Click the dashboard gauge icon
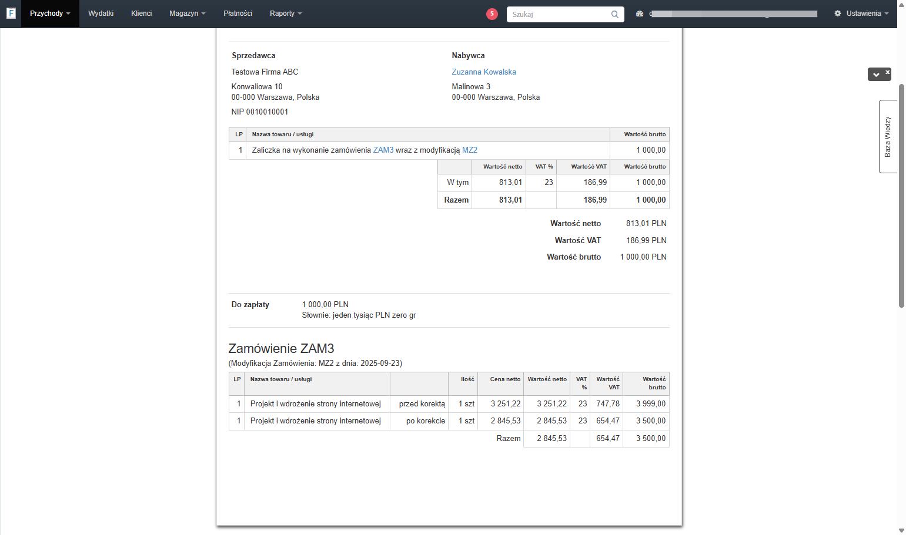 tap(640, 14)
